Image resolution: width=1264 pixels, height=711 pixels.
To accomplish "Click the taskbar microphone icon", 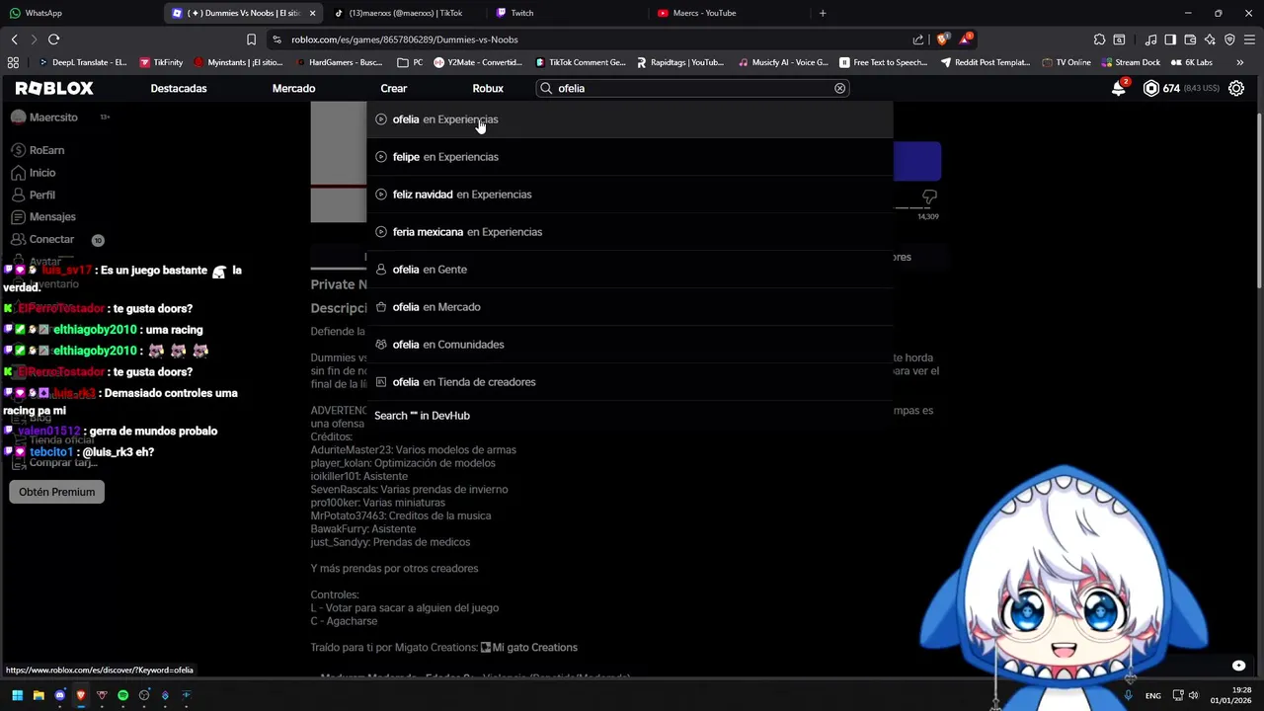I will [1129, 695].
